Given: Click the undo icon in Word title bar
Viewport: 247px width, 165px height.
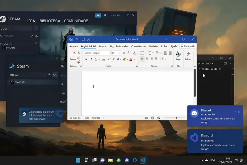Looking at the screenshot, I should (x=83, y=39).
